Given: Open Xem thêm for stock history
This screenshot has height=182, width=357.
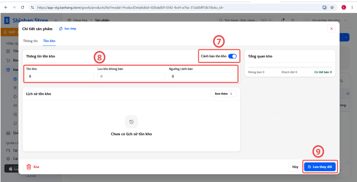Looking at the screenshot, I should pyautogui.click(x=224, y=94).
